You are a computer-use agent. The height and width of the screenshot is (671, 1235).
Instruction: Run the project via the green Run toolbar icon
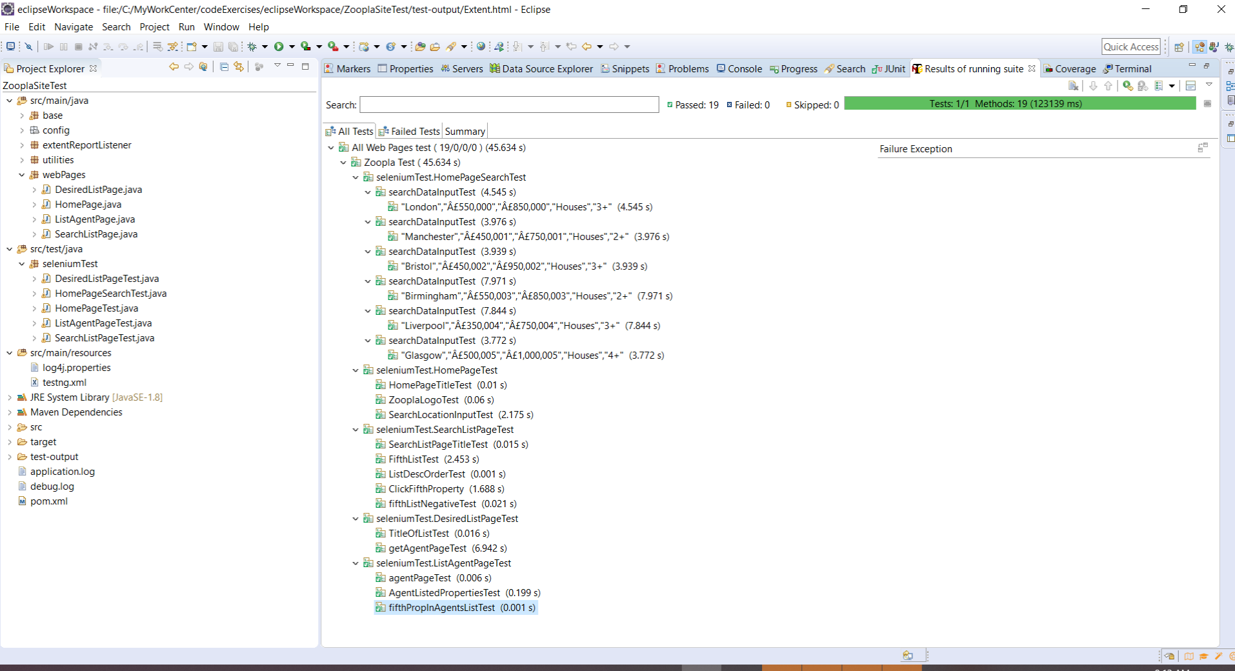tap(279, 46)
